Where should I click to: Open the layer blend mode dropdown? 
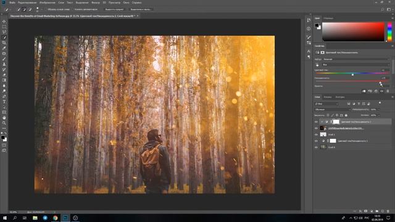point(332,110)
